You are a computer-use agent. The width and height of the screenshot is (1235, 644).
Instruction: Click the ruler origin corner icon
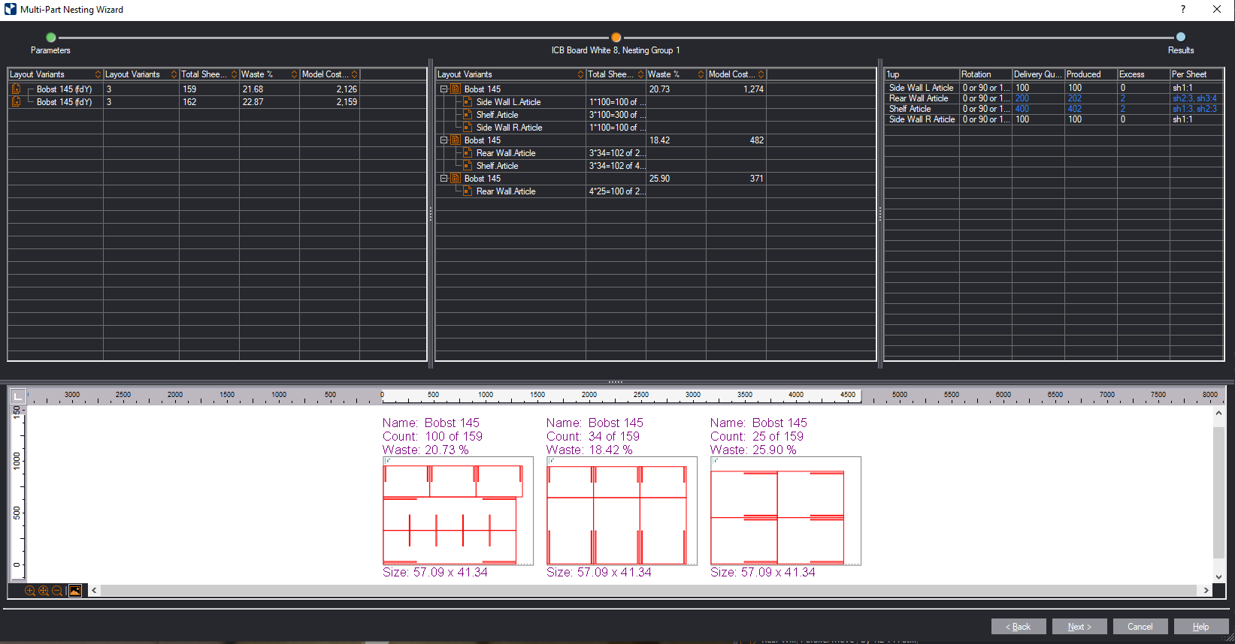[18, 396]
